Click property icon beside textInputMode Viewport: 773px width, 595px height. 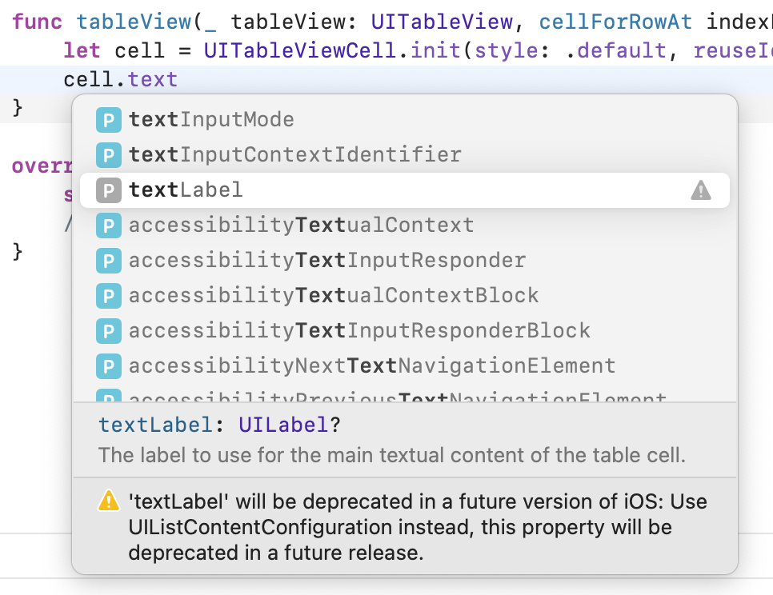(x=109, y=120)
